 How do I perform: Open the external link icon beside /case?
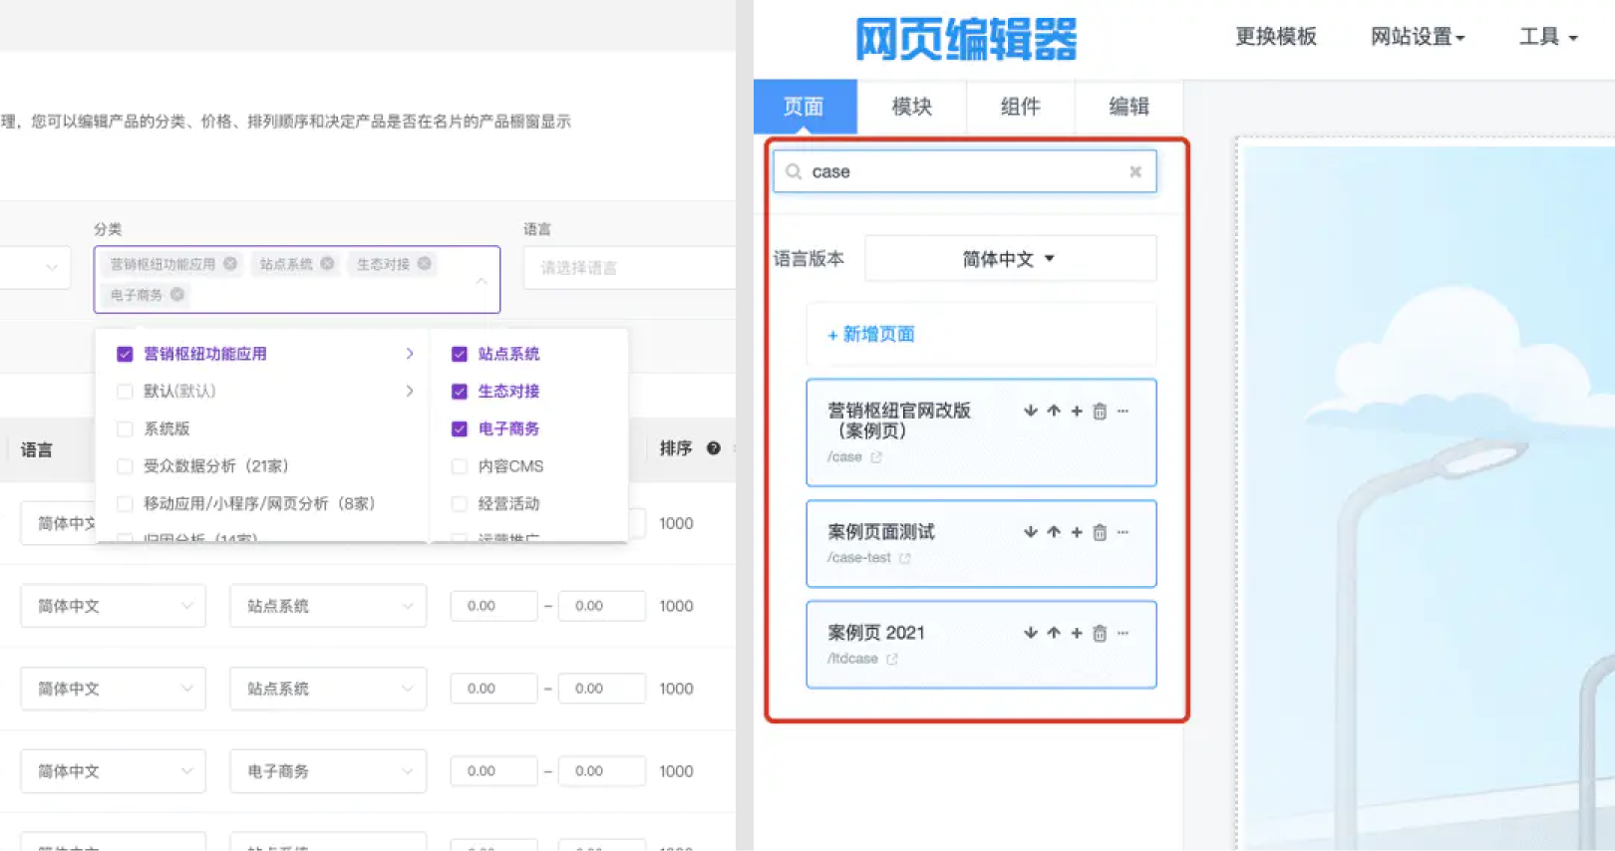coord(876,457)
